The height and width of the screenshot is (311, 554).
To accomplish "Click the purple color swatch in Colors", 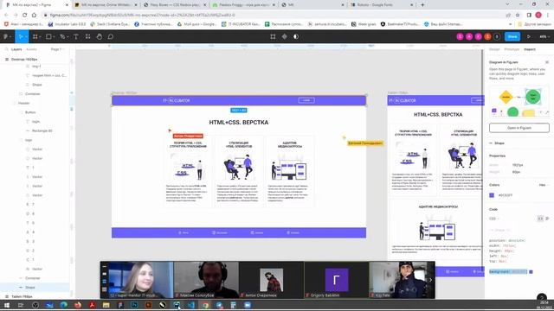I will [492, 195].
